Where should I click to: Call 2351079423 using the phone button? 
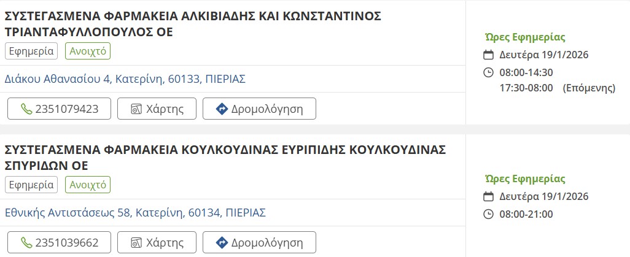coord(59,109)
